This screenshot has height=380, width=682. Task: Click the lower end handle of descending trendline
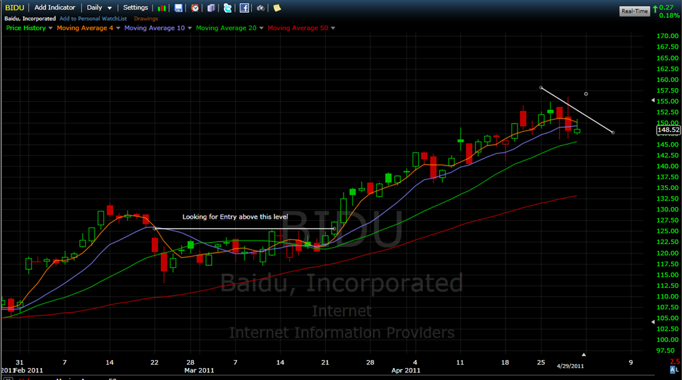613,132
